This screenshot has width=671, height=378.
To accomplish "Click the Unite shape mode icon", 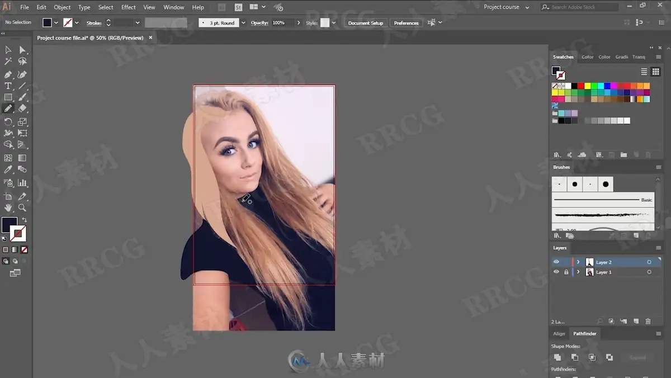I will (x=557, y=357).
